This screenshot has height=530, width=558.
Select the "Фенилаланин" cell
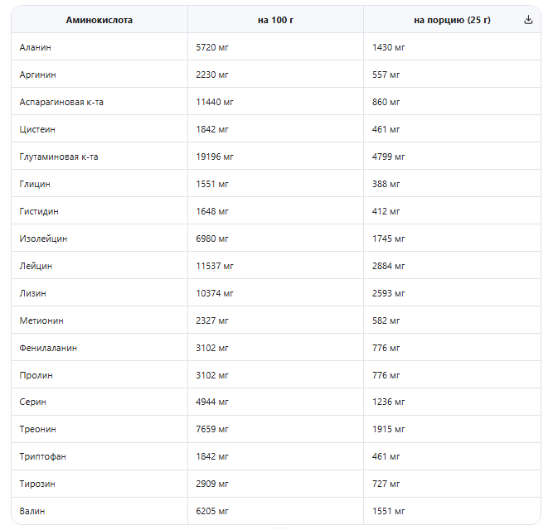pos(48,348)
